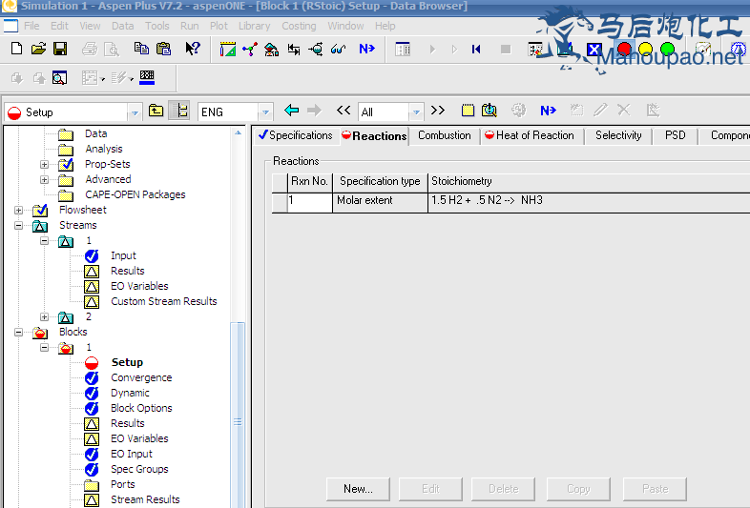Expand the Advanced folder
This screenshot has height=508, width=750.
click(x=44, y=180)
